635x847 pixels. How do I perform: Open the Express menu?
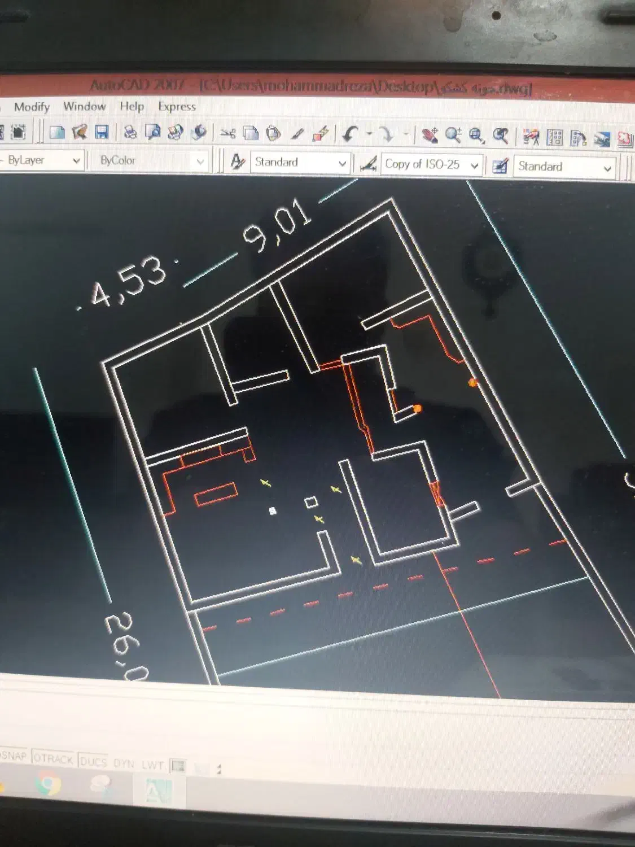click(177, 107)
